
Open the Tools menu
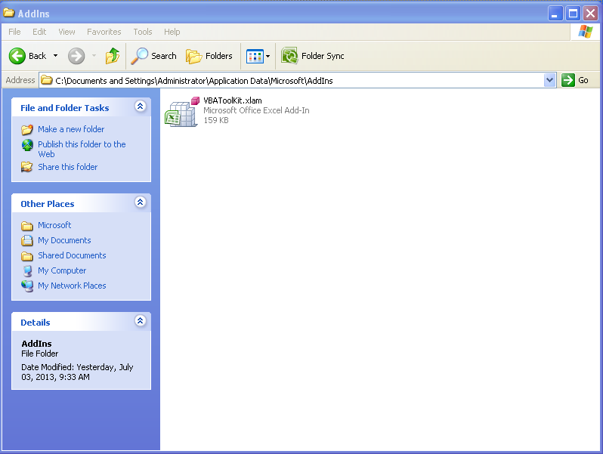pyautogui.click(x=143, y=32)
